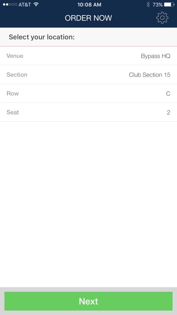Change the seat number 2

coord(168,112)
